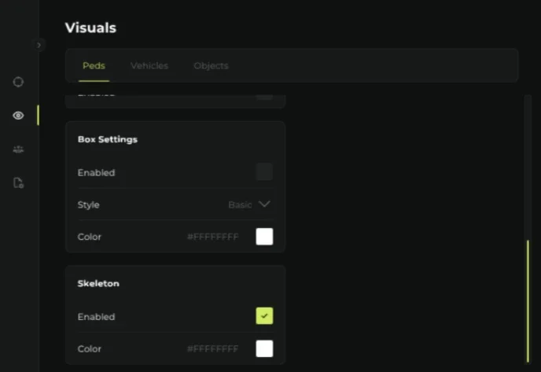Switch to the Peds tab
The image size is (541, 372).
click(x=94, y=65)
